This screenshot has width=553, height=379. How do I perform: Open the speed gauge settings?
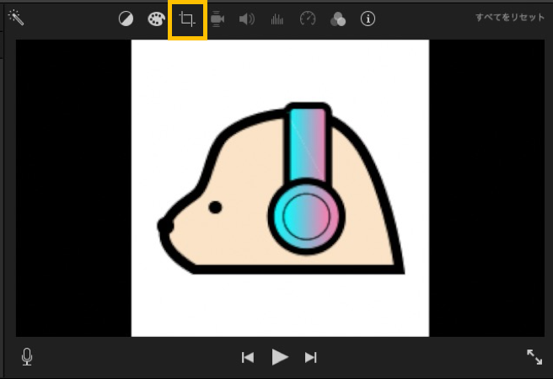pyautogui.click(x=308, y=19)
